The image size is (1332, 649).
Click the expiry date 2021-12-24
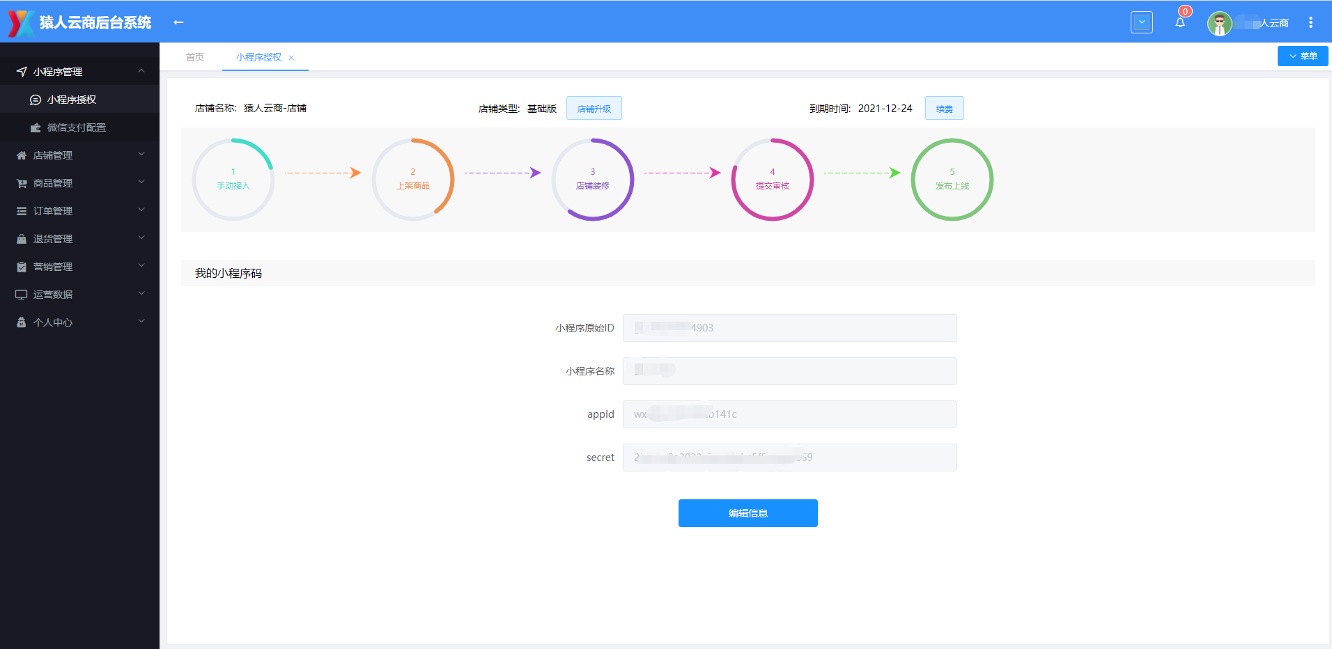[x=885, y=109]
